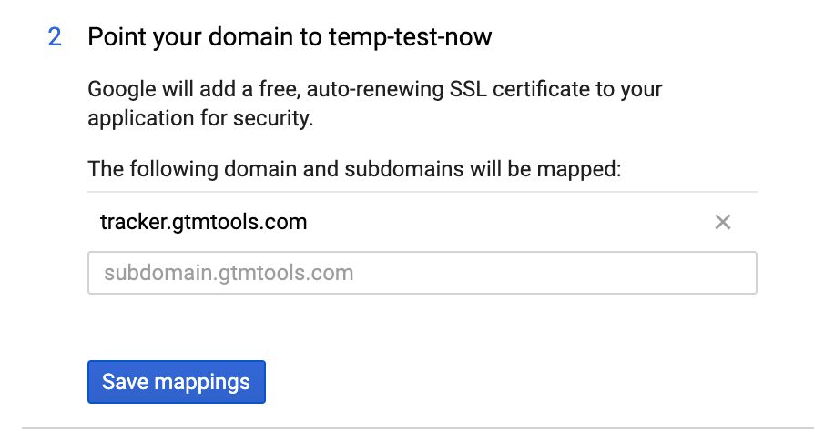Click the subdomain field placeholder text
This screenshot has width=814, height=431.
pyautogui.click(x=229, y=274)
